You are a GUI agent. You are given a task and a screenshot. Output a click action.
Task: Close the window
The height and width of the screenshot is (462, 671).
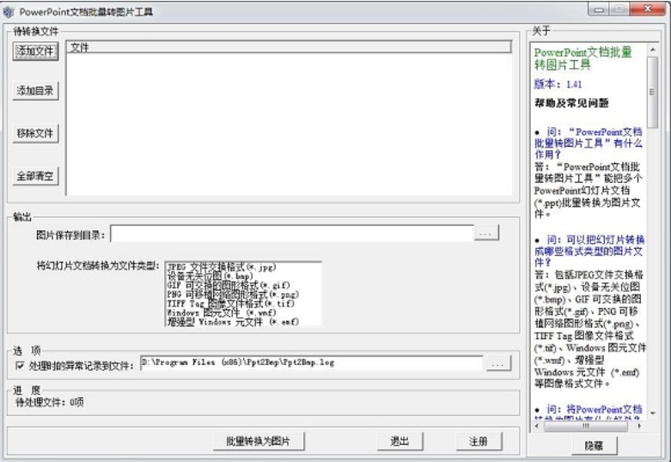tap(648, 9)
